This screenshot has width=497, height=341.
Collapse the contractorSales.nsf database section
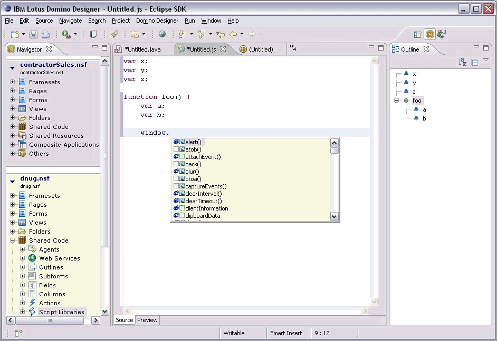pos(12,68)
